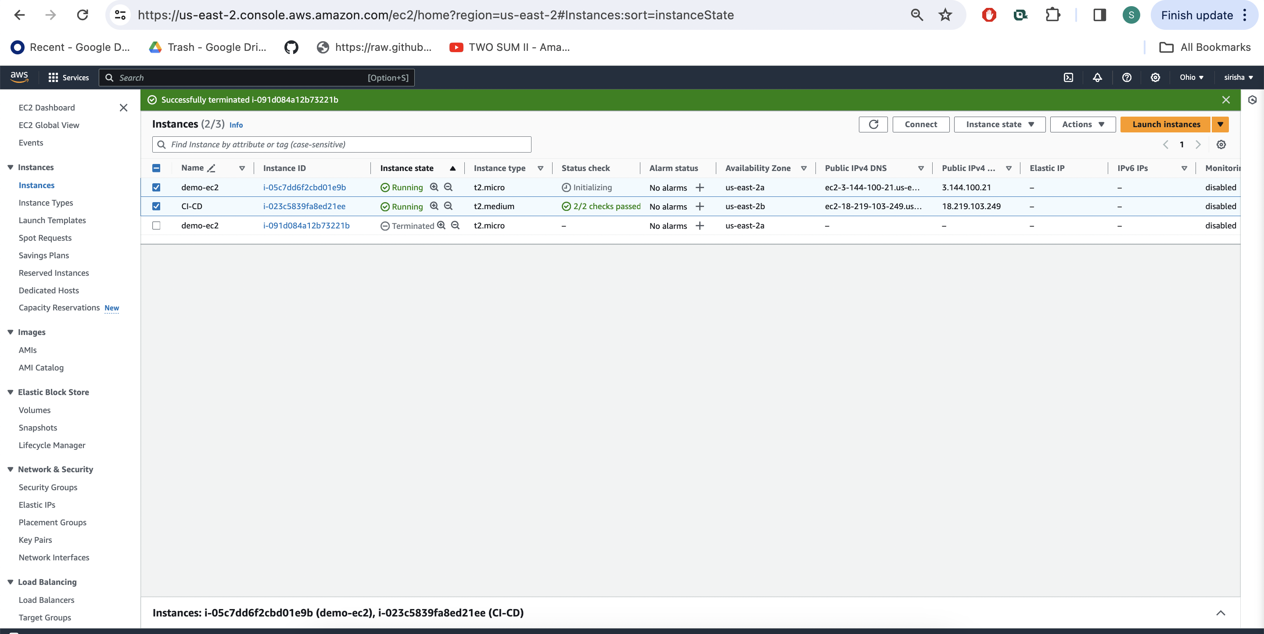Click the Launch instances button

(x=1165, y=125)
